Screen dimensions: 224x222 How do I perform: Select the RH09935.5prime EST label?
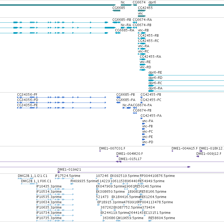pyautogui.click(x=84, y=181)
